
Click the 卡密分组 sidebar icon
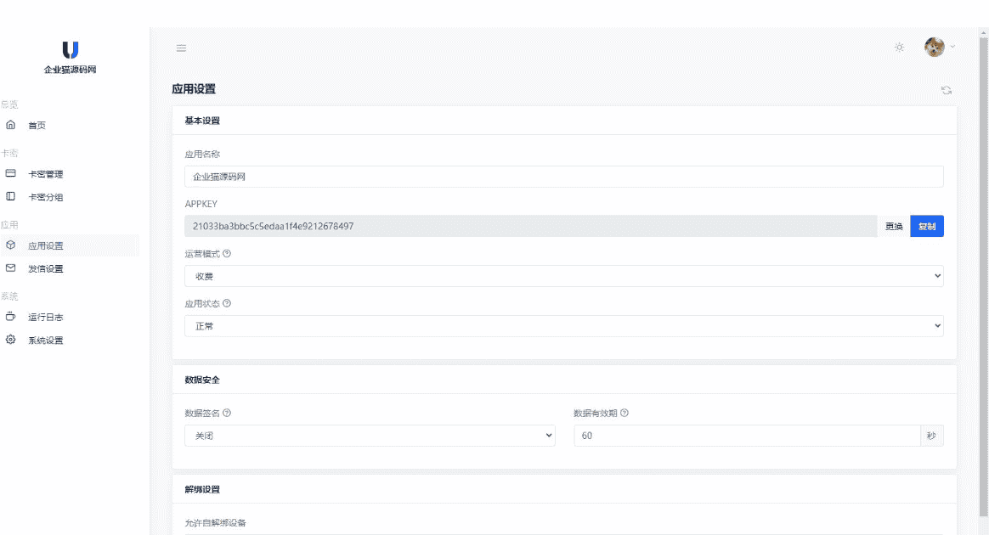11,197
